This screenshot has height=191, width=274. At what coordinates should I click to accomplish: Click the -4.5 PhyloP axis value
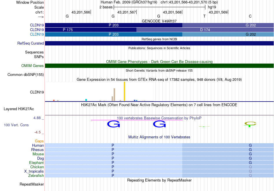click(x=37, y=132)
